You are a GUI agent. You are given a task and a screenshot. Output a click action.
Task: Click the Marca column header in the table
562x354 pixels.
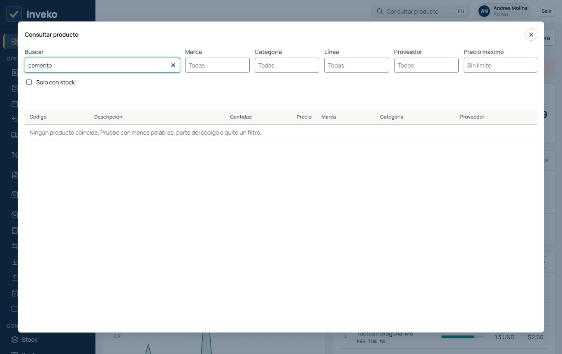[329, 117]
